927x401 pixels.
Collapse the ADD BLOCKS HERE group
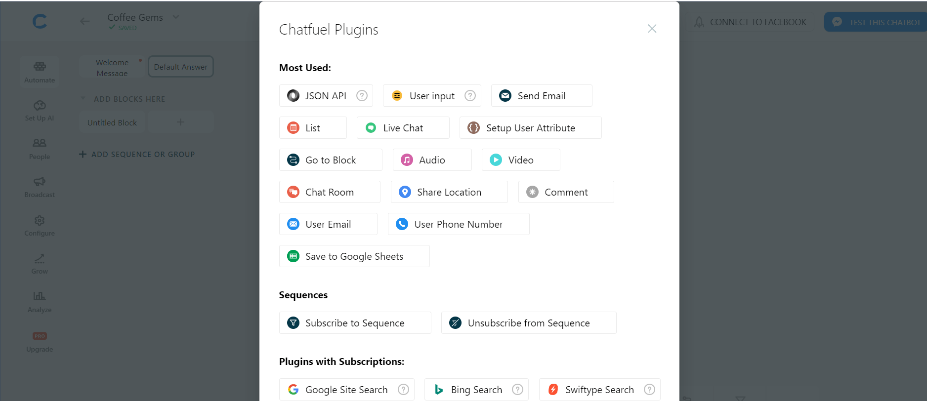click(x=83, y=98)
